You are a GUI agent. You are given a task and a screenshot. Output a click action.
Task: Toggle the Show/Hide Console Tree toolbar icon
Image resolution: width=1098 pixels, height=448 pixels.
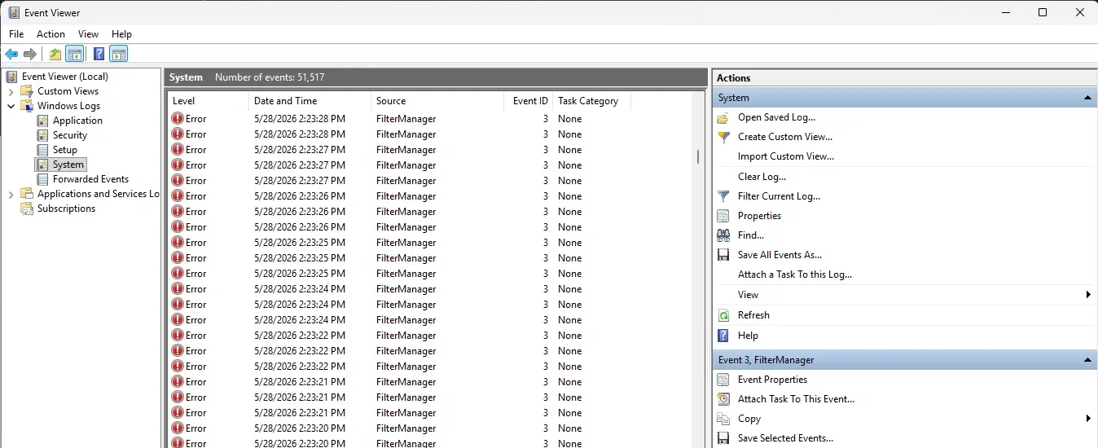pyautogui.click(x=74, y=55)
